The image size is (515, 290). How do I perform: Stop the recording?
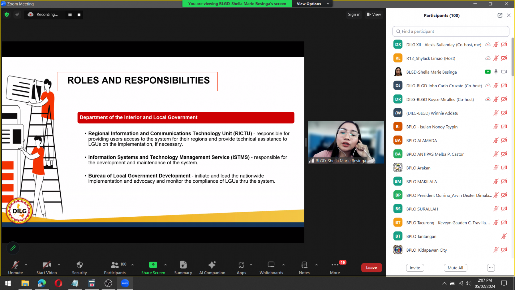pyautogui.click(x=79, y=15)
